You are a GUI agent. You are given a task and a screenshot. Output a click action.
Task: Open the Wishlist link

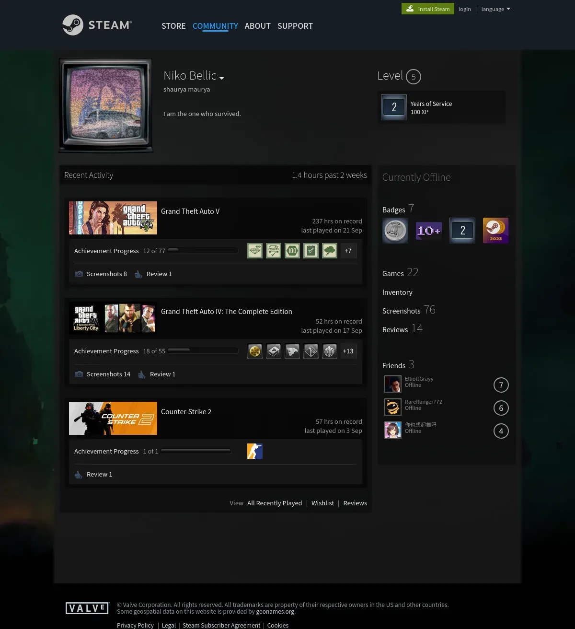pos(322,503)
